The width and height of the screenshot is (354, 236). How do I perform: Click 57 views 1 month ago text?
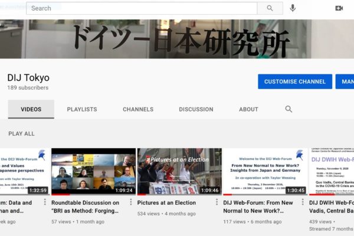coord(78,222)
